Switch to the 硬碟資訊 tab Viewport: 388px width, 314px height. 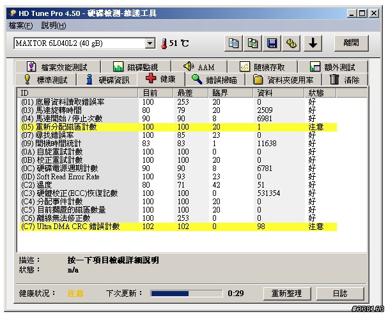coord(107,80)
